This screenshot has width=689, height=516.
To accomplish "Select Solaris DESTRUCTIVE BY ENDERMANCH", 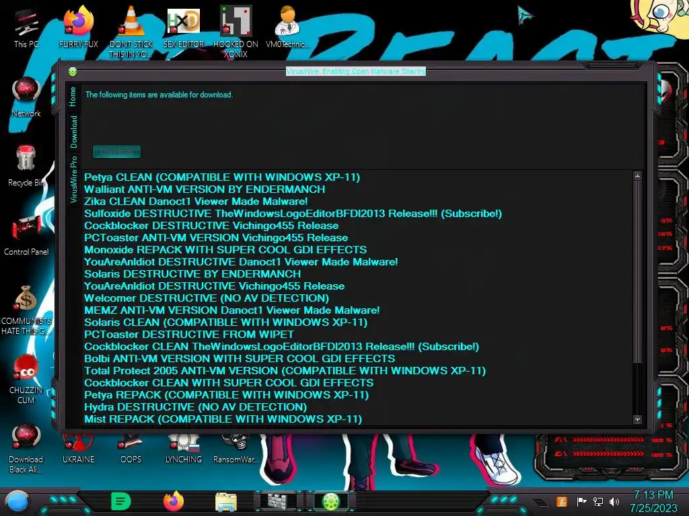I will click(x=192, y=274).
